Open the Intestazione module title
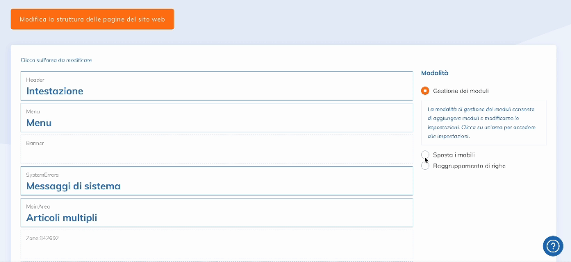571x262 pixels. (55, 91)
